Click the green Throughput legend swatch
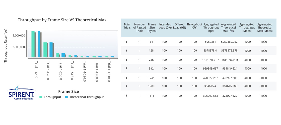The height and width of the screenshot is (125, 281). coord(41,97)
